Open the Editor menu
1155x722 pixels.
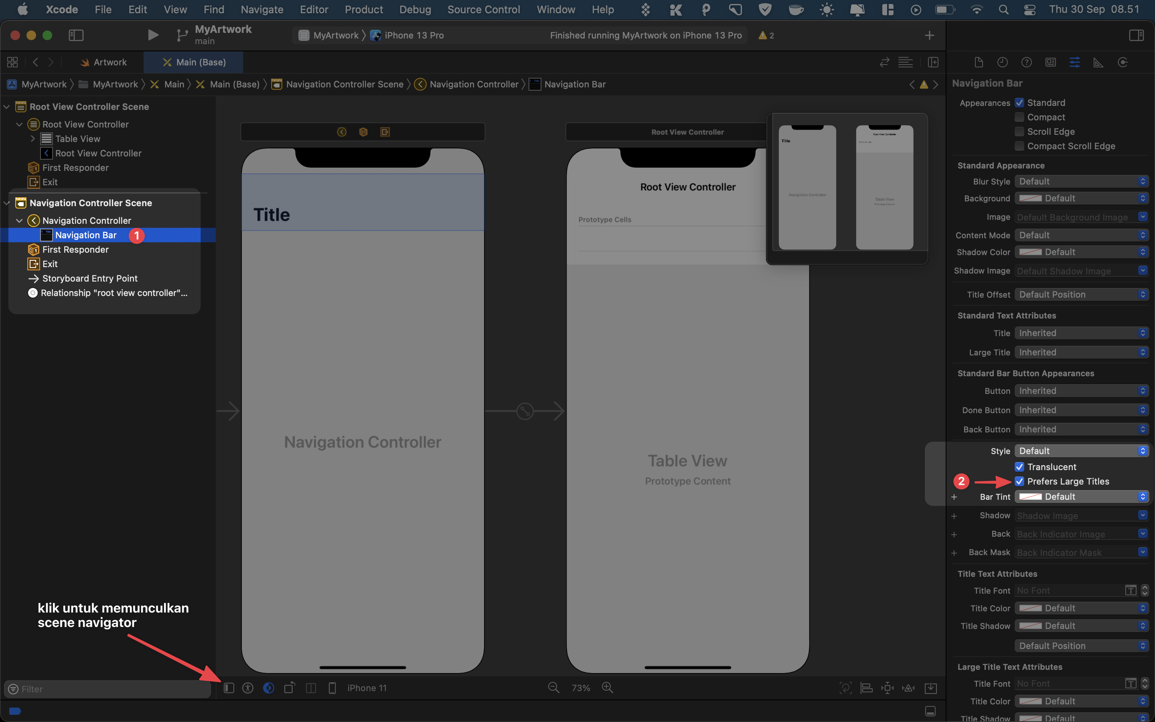click(x=314, y=10)
